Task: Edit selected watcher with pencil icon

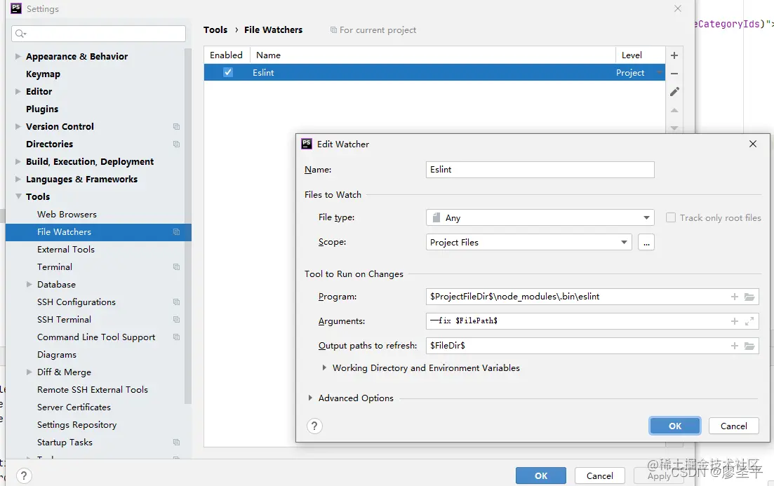Action: tap(674, 92)
